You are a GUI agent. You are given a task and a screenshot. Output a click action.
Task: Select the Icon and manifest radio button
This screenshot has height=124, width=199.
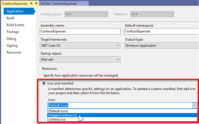click(44, 83)
